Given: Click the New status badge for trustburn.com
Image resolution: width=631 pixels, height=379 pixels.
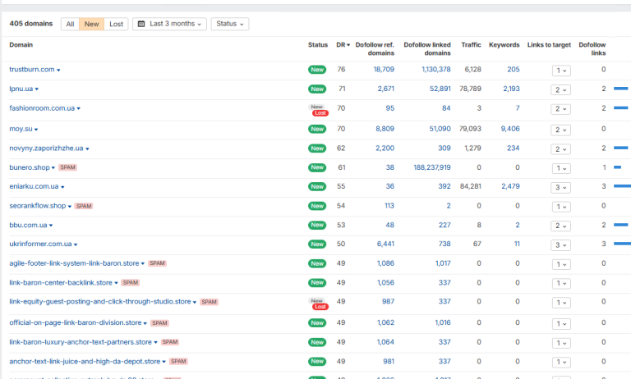Looking at the screenshot, I should pyautogui.click(x=317, y=70).
